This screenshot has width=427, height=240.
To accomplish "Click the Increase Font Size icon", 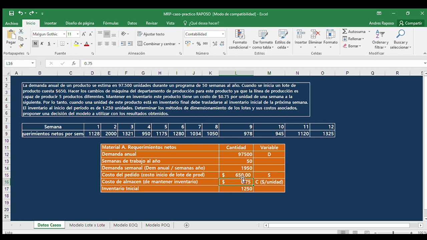I will pos(84,34).
